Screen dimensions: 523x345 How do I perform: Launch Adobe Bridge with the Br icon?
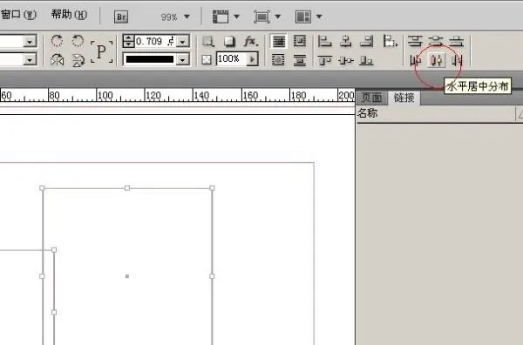pos(121,17)
